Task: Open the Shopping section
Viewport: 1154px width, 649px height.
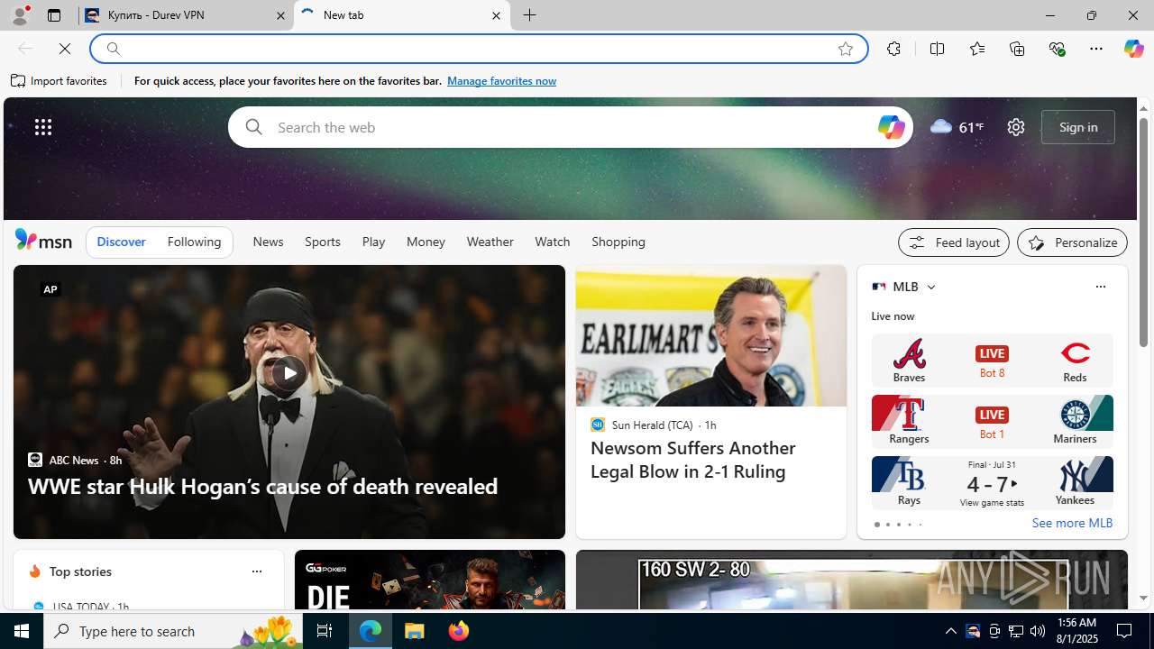Action: pos(618,242)
